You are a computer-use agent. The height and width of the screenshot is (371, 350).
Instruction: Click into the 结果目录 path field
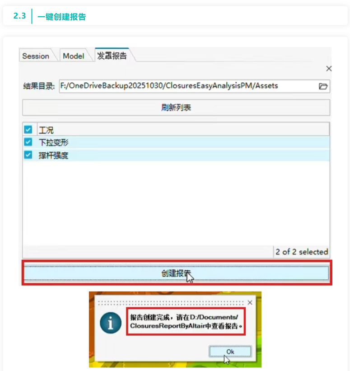point(188,86)
